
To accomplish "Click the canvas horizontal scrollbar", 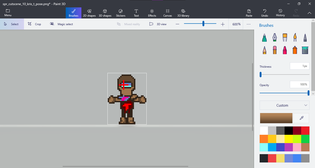I will click(x=125, y=166).
